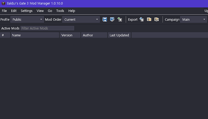Open the Settings menu
This screenshot has width=208, height=119.
coord(27,11)
